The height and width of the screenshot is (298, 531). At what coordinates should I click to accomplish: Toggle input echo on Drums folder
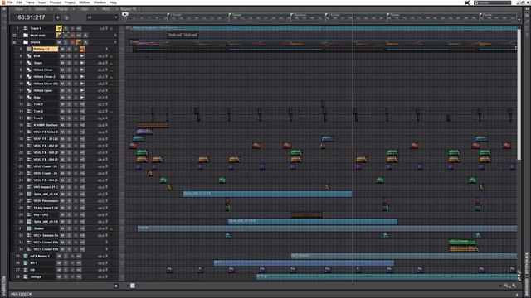click(79, 42)
